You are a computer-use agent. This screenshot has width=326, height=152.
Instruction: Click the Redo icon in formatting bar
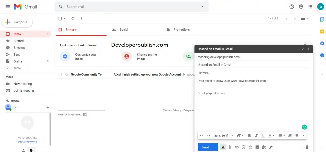coord(208,135)
